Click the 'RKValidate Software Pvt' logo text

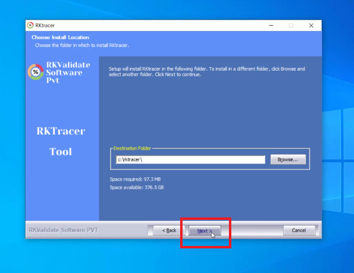tap(68, 72)
